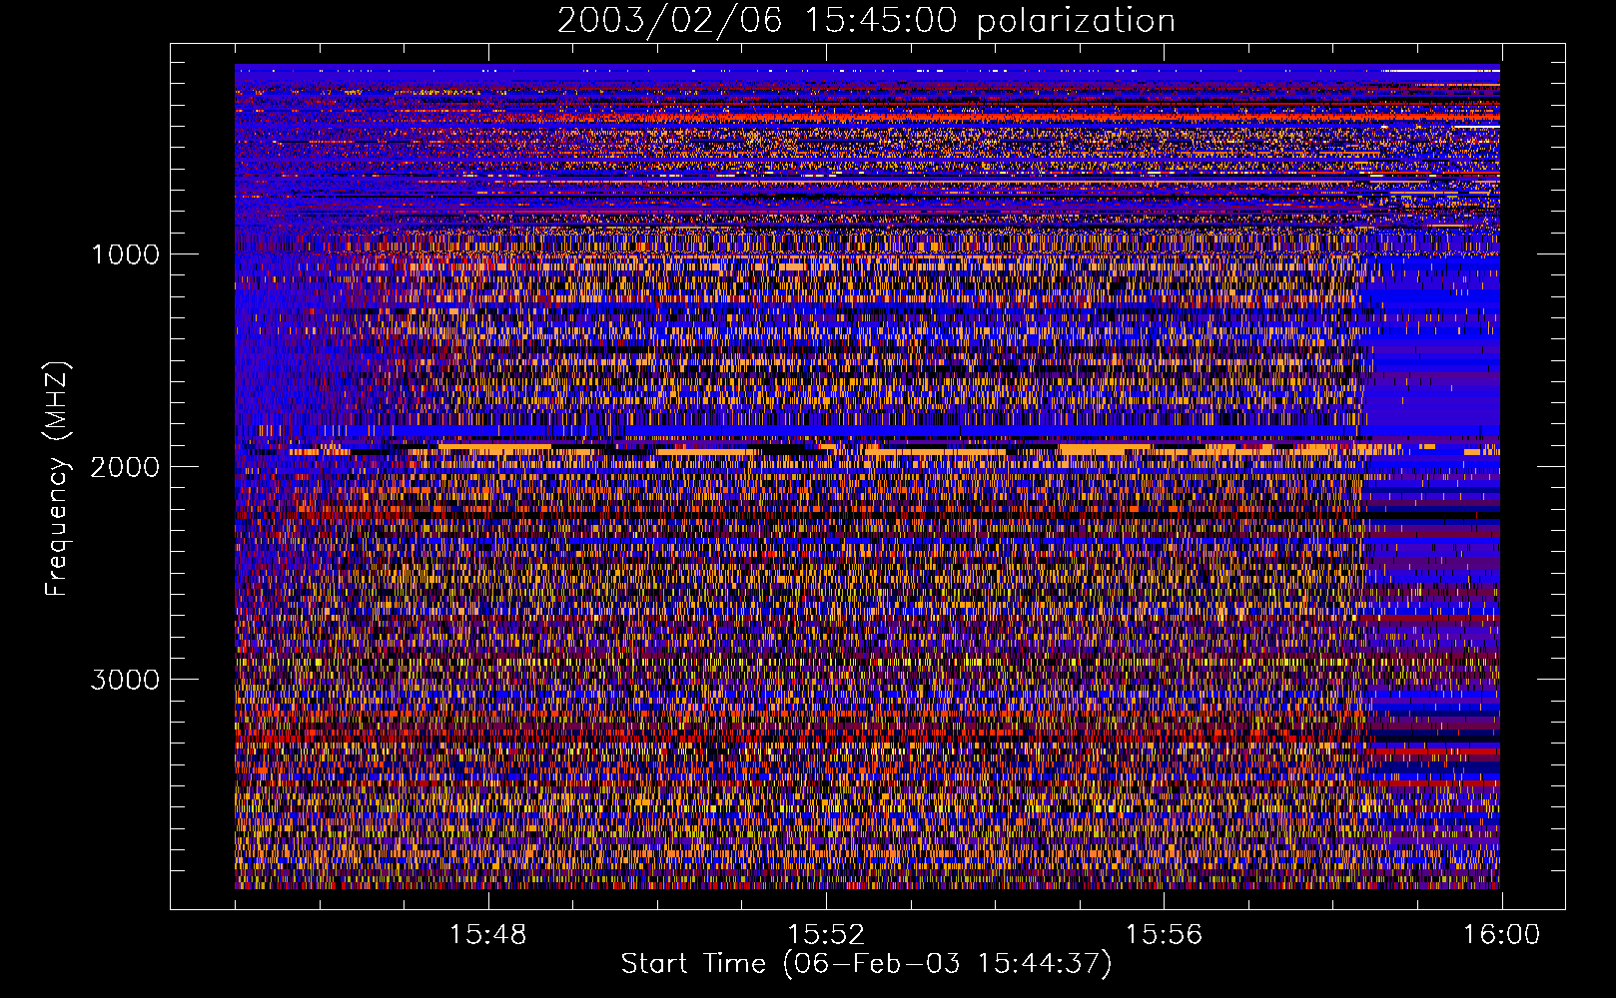Click the "Frequency (MHZ)" axis label

point(57,479)
